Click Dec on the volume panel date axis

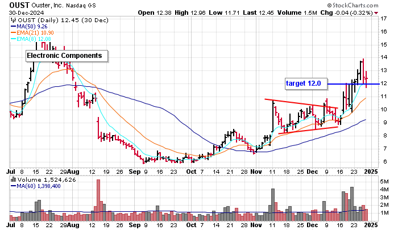(x=312, y=225)
